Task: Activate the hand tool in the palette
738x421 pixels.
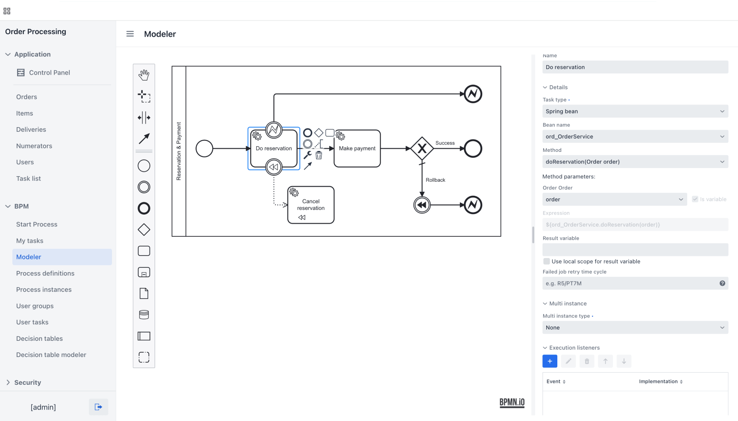Action: 144,75
